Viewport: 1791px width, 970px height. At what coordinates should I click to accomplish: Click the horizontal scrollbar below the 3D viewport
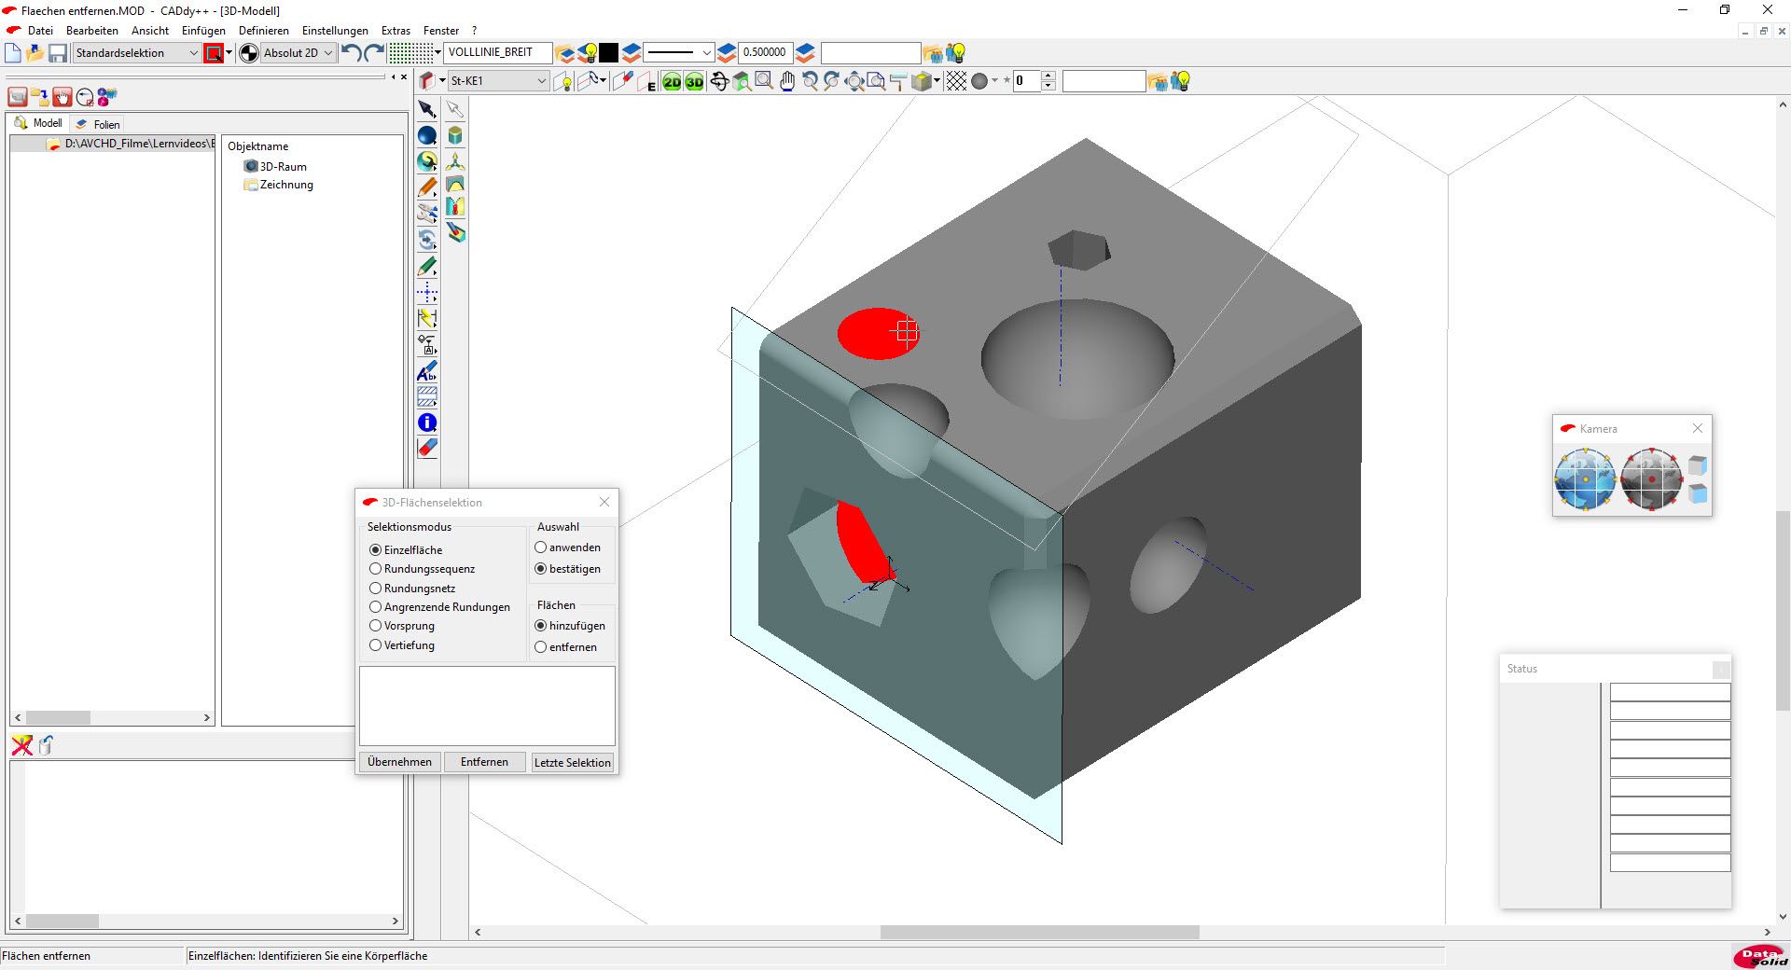1039,932
